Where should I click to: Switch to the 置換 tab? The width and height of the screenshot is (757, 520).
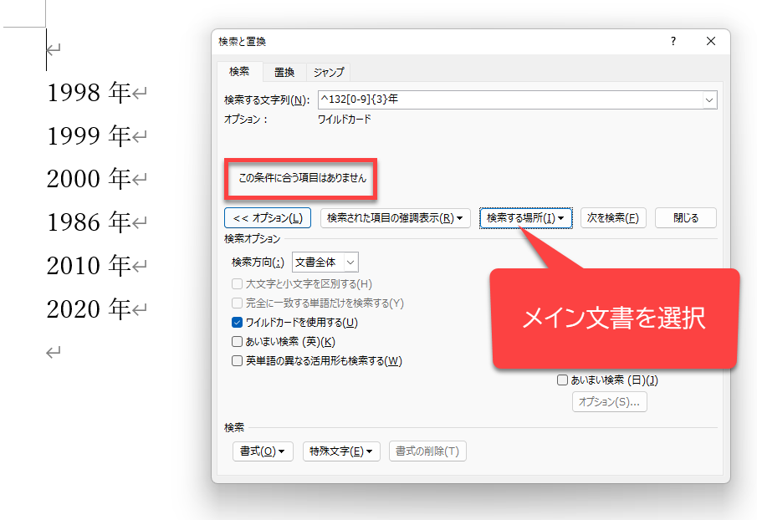284,72
